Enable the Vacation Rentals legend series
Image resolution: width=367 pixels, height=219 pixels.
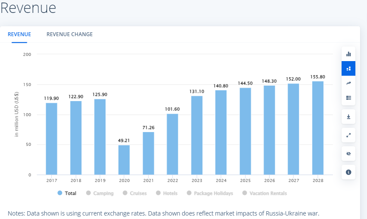pyautogui.click(x=264, y=193)
